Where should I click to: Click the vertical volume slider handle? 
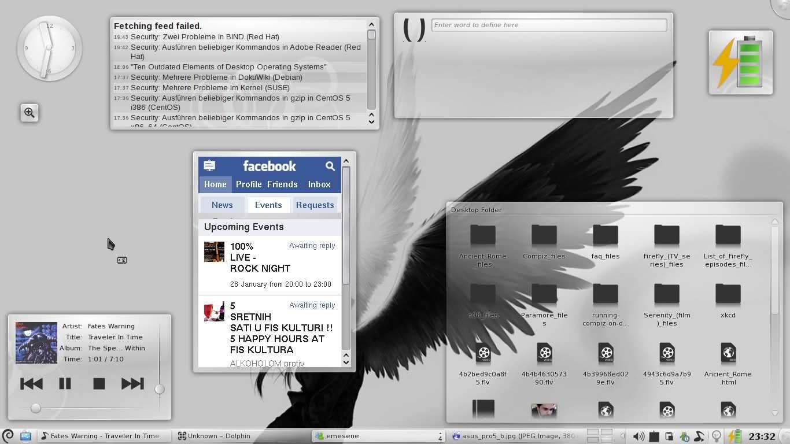click(x=160, y=390)
